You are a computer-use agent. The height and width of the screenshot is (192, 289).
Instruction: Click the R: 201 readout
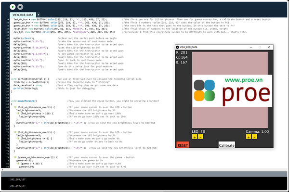click(x=182, y=52)
